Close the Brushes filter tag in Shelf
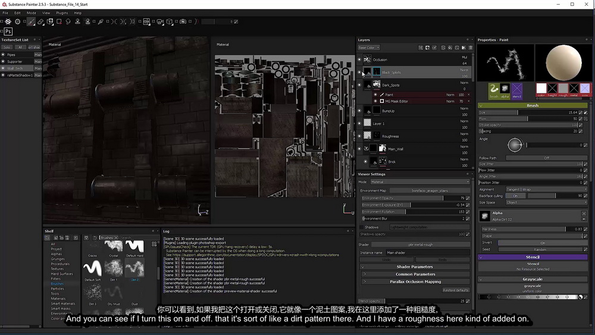Image resolution: width=595 pixels, height=335 pixels. [116, 238]
